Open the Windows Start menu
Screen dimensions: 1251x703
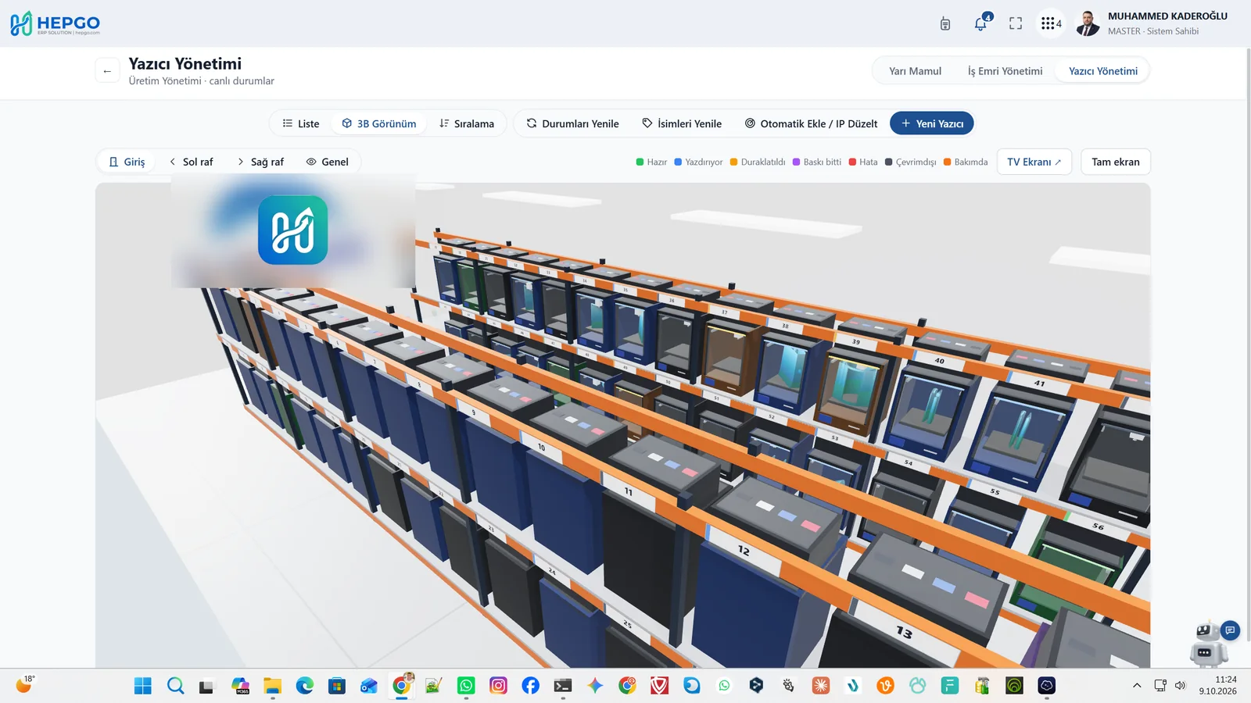(x=143, y=686)
